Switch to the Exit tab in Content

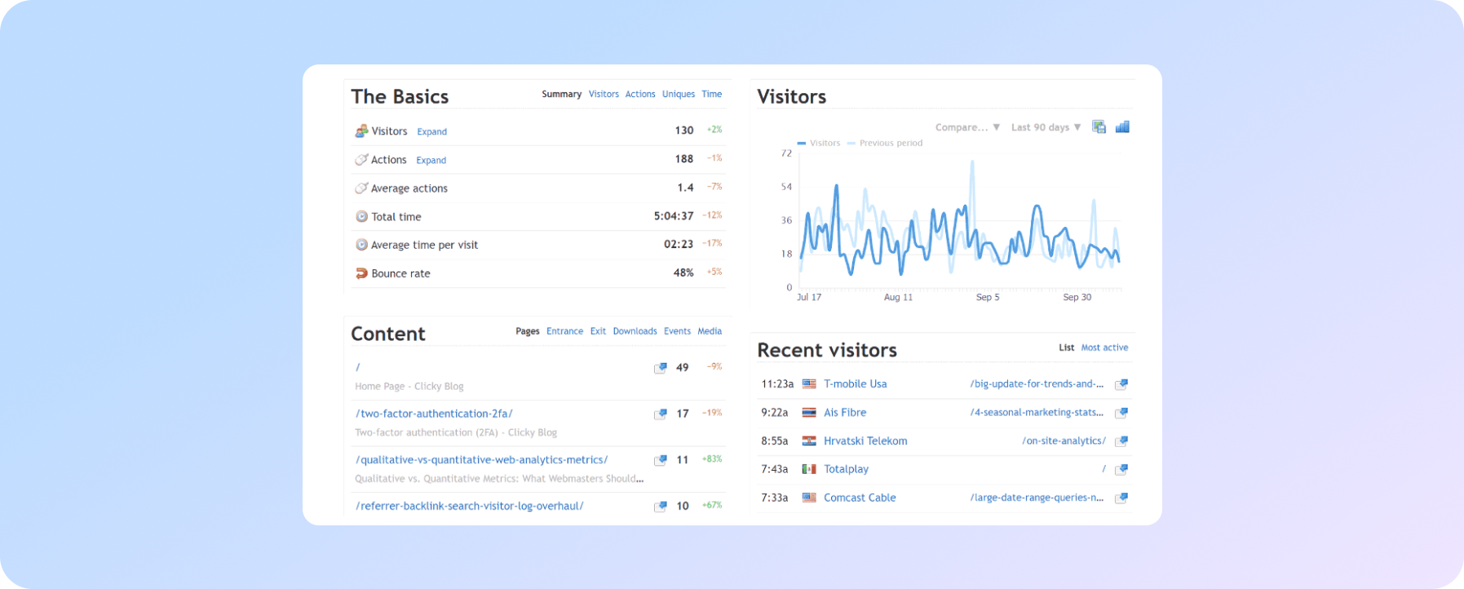pos(598,331)
